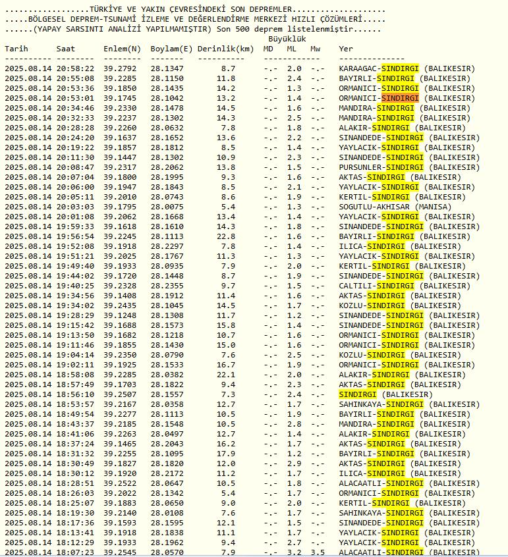508x557 pixels.
Task: Click the ML column header
Action: 291,49
